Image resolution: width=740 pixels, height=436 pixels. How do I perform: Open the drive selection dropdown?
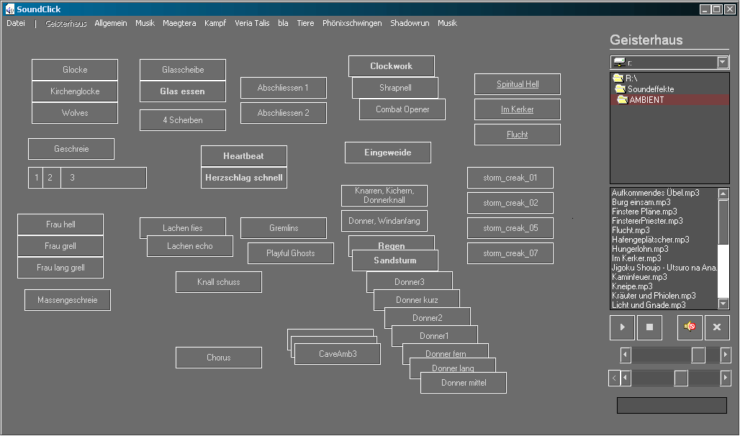[723, 63]
